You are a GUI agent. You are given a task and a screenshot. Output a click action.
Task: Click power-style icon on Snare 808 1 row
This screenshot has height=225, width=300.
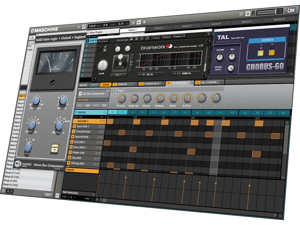point(103,127)
